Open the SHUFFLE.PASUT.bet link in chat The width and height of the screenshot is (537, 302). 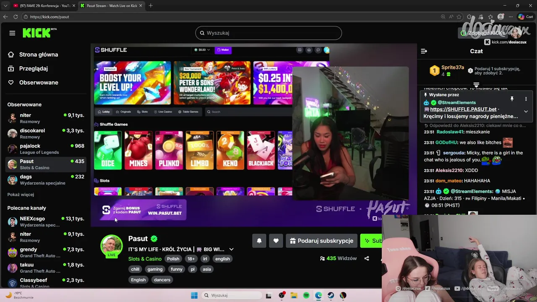point(463,109)
